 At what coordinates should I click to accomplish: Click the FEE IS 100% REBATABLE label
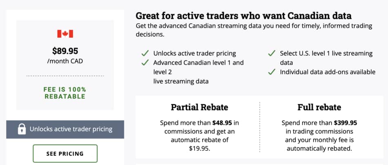(x=65, y=93)
